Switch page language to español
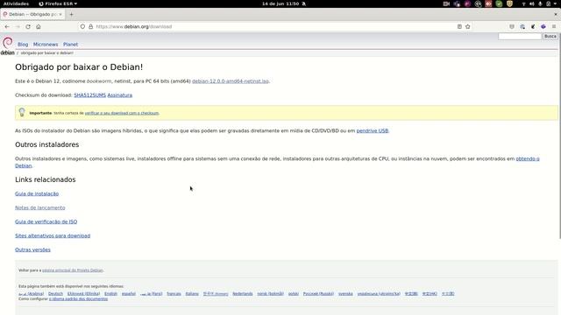This screenshot has height=315, width=561. (x=129, y=294)
